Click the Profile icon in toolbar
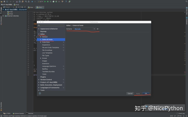 [x=54, y=2]
